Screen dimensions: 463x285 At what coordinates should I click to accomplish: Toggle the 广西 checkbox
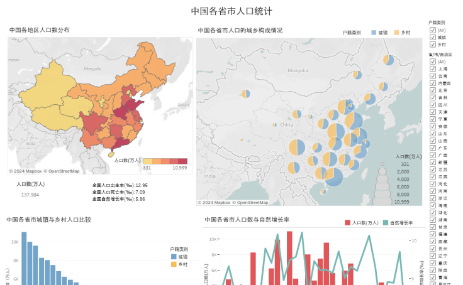pyautogui.click(x=433, y=155)
